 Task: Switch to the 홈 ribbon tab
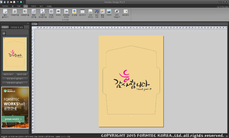click(x=13, y=6)
